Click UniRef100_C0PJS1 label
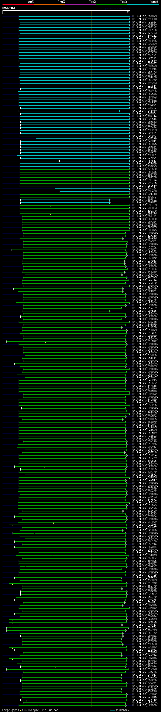The image size is (161, 712). [x=144, y=216]
